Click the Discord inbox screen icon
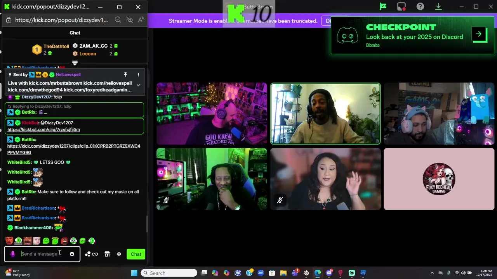This screenshot has height=279, width=497. point(401,7)
